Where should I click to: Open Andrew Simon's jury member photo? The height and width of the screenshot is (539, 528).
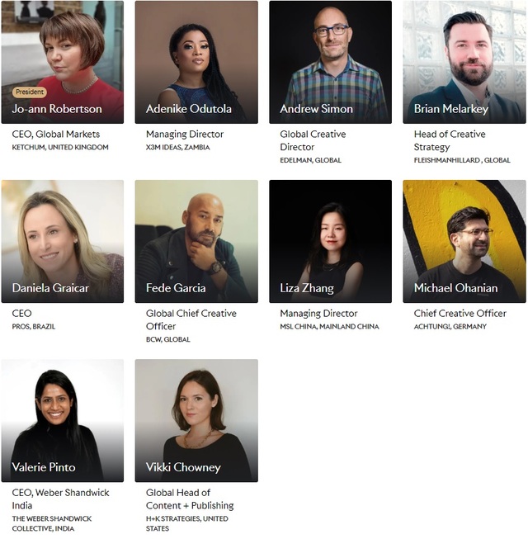click(x=331, y=62)
